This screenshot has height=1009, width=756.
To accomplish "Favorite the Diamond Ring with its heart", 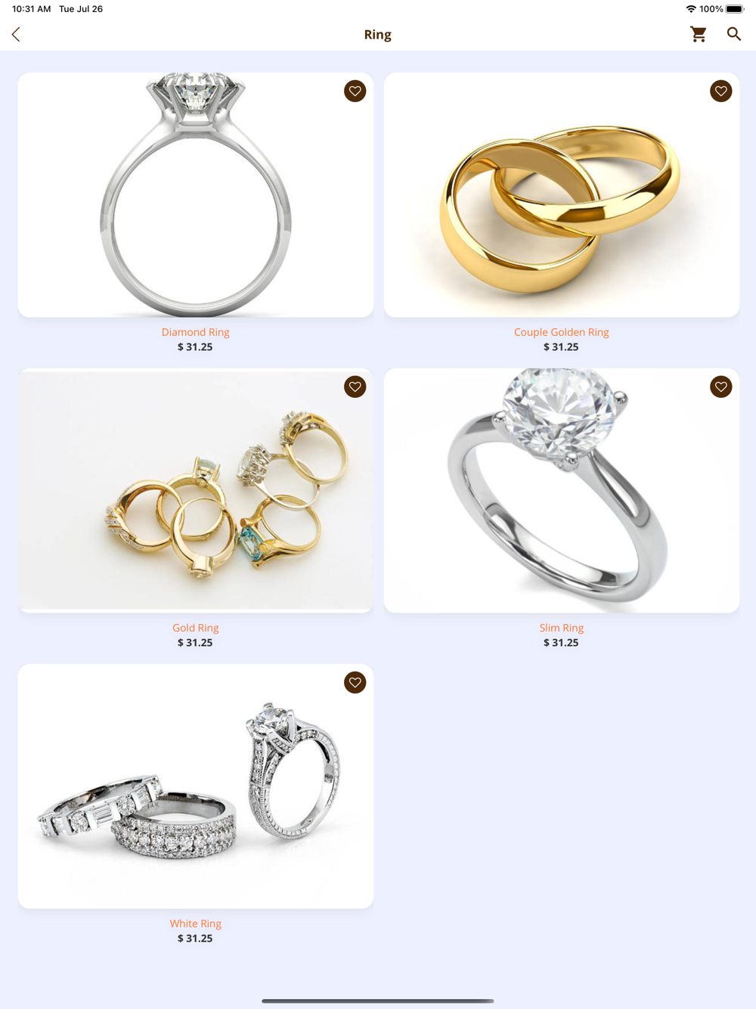I will click(x=355, y=92).
